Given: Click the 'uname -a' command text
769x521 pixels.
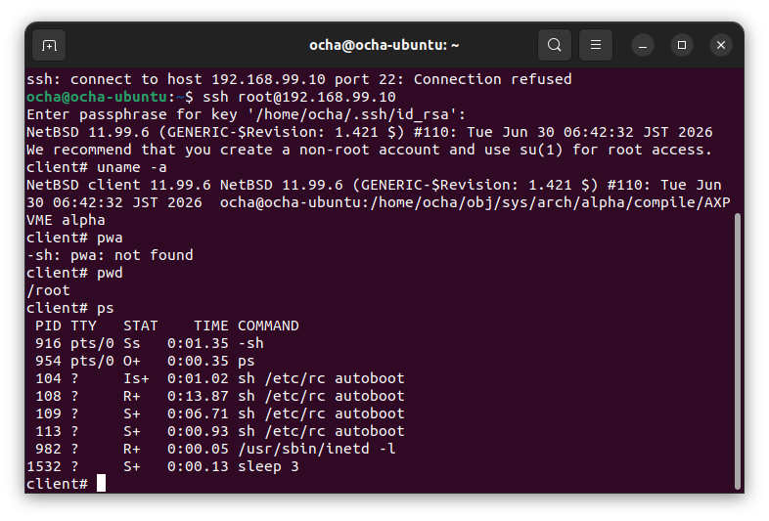Looking at the screenshot, I should tap(132, 167).
